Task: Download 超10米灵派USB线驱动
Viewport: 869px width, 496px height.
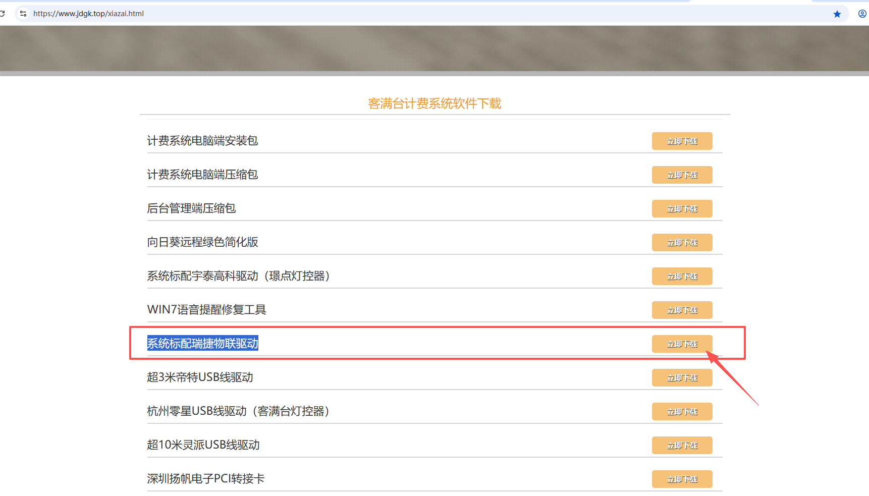Action: coord(682,446)
